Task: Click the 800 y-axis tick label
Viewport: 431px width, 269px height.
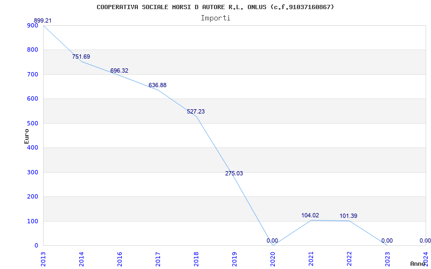Action: pos(32,49)
